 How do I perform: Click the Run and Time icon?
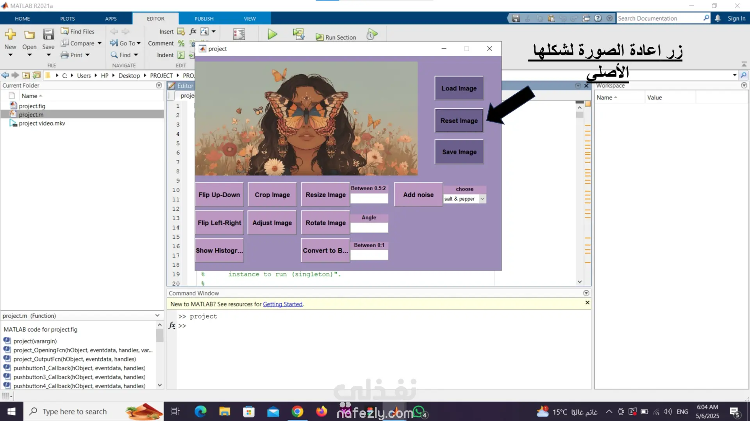click(372, 34)
